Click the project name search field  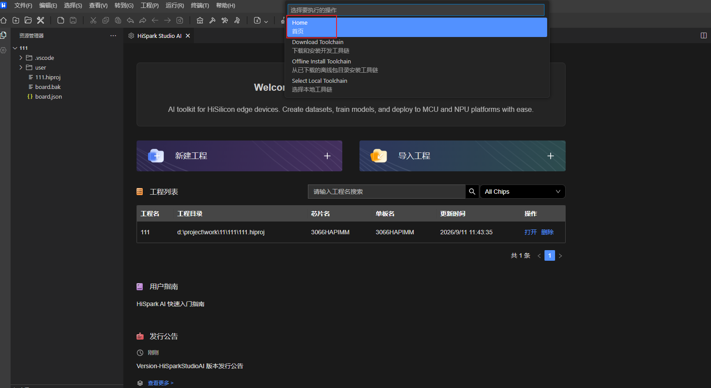pos(387,192)
